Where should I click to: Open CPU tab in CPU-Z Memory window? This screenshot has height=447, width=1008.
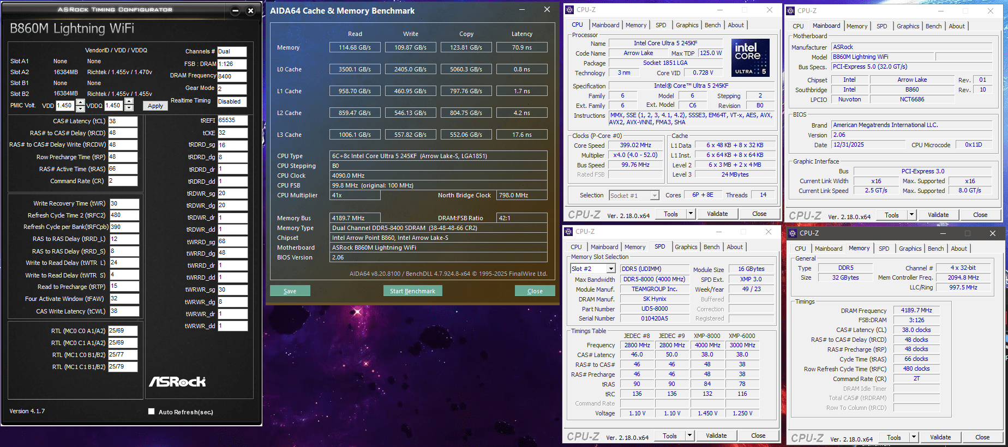[x=800, y=249]
